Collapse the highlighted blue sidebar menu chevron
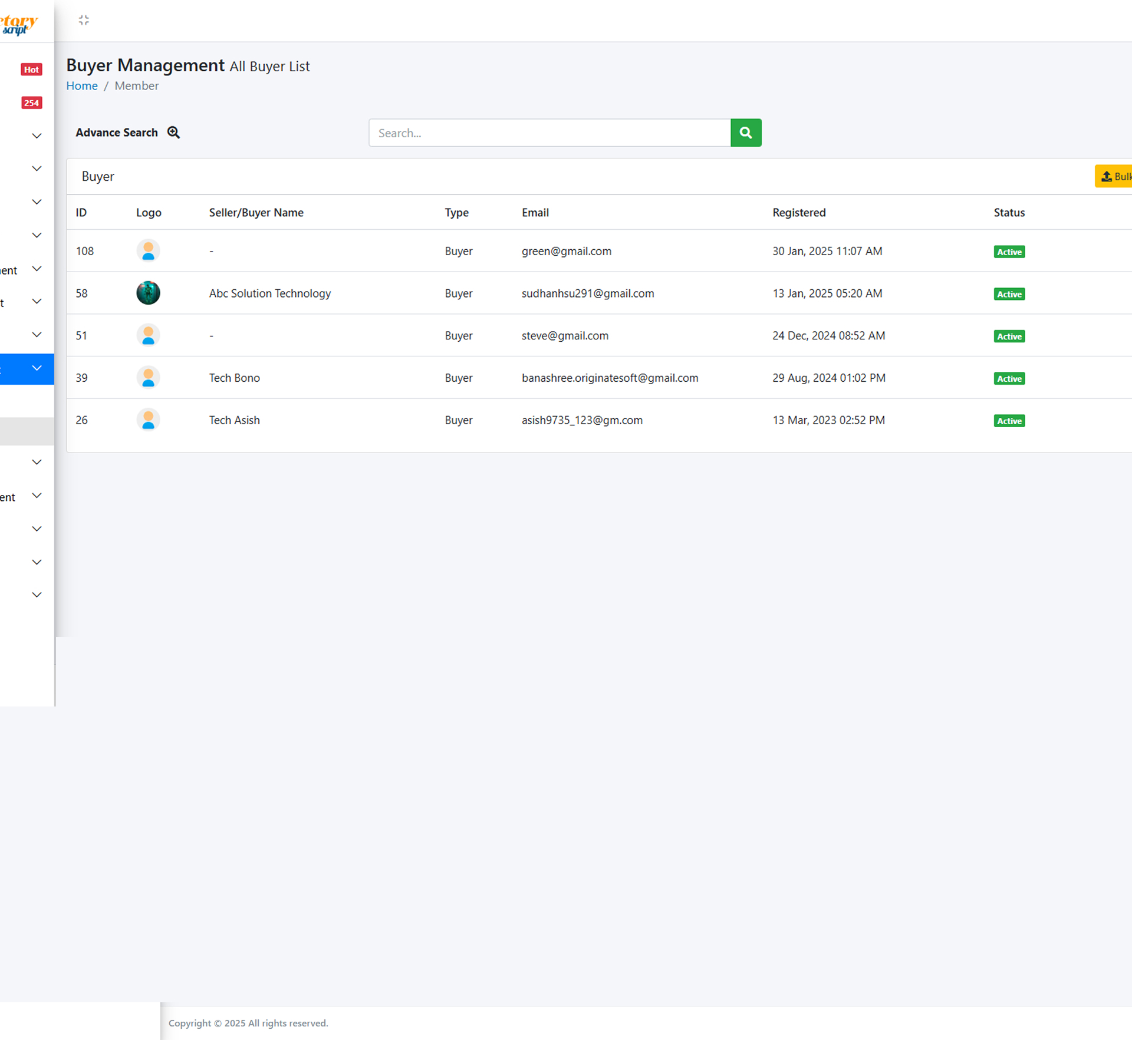 point(37,368)
